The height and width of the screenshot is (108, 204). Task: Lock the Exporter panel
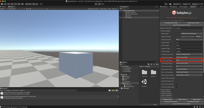201,7
